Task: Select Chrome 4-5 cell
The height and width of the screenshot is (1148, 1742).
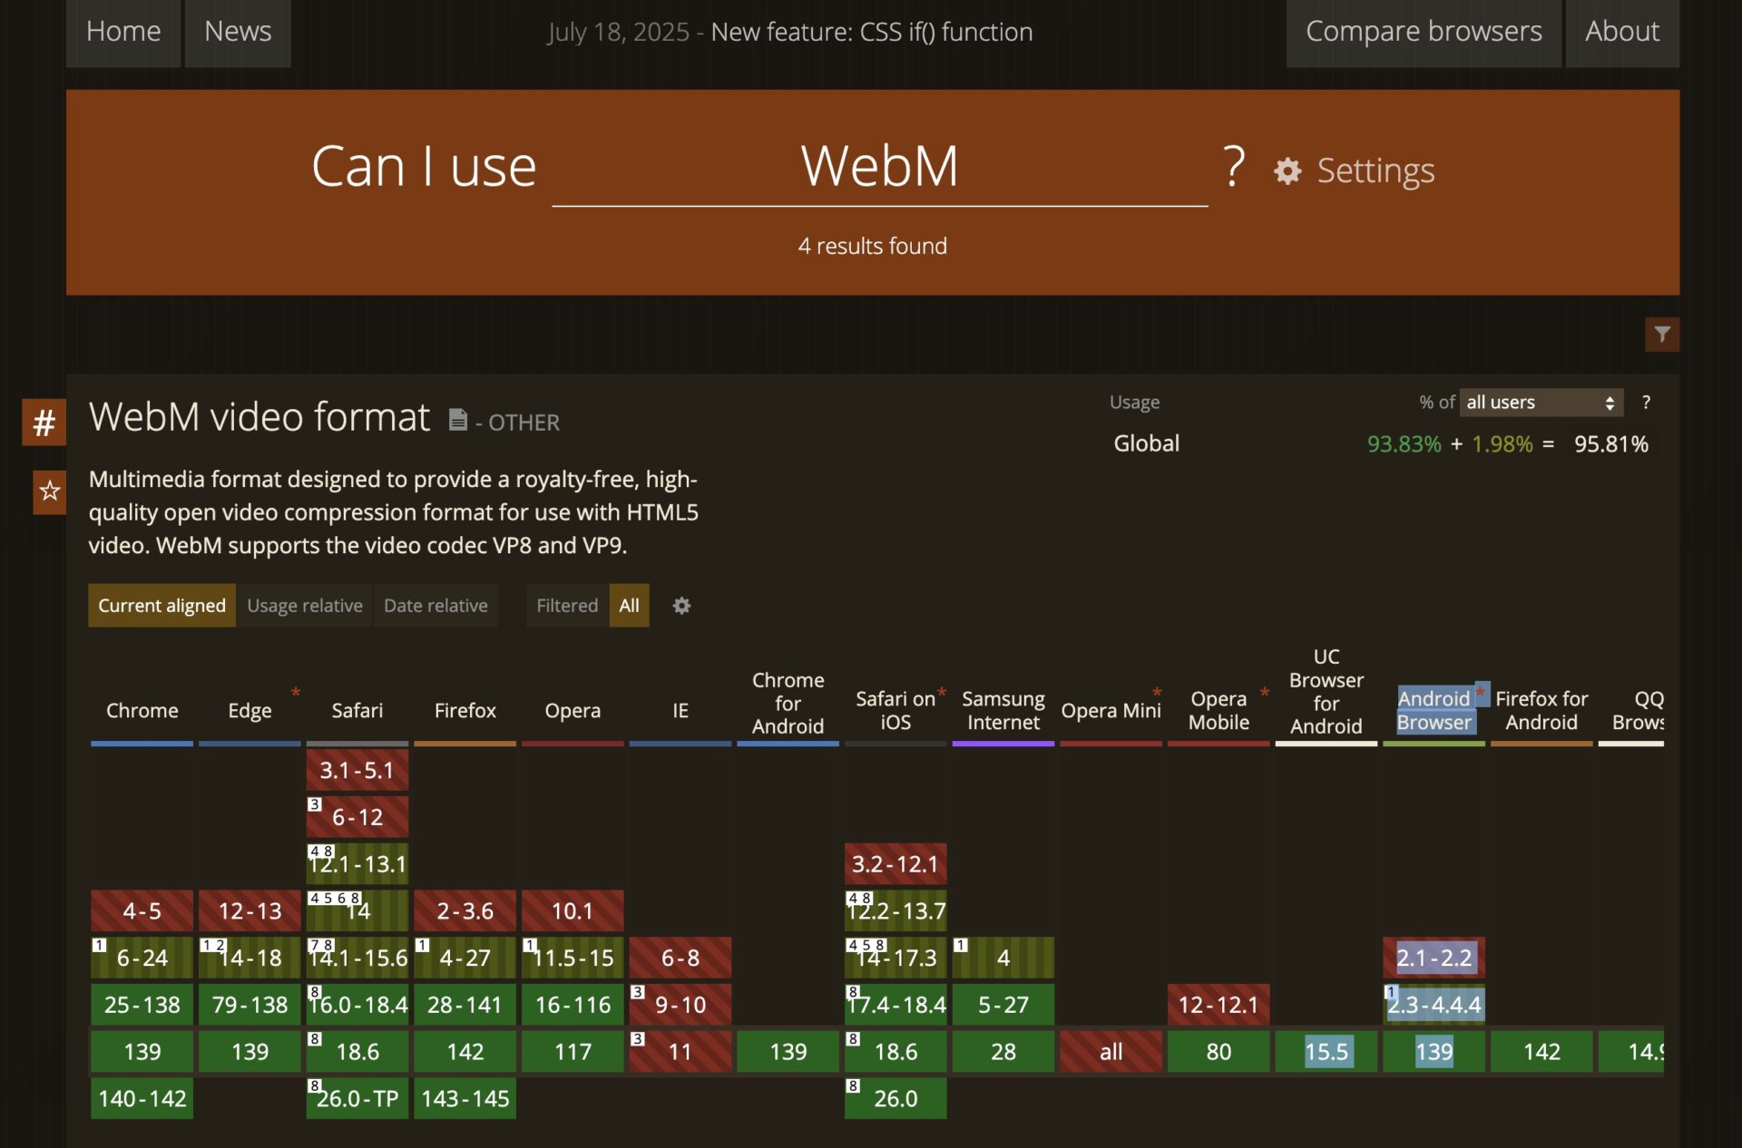Action: tap(142, 911)
